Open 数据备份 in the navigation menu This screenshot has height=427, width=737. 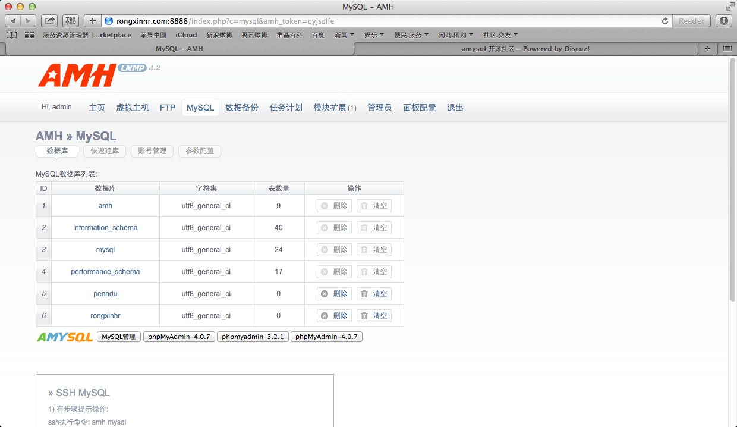coord(242,108)
